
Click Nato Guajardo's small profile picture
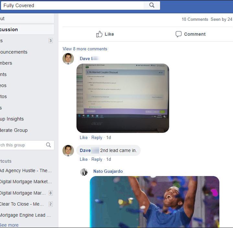tap(84, 172)
